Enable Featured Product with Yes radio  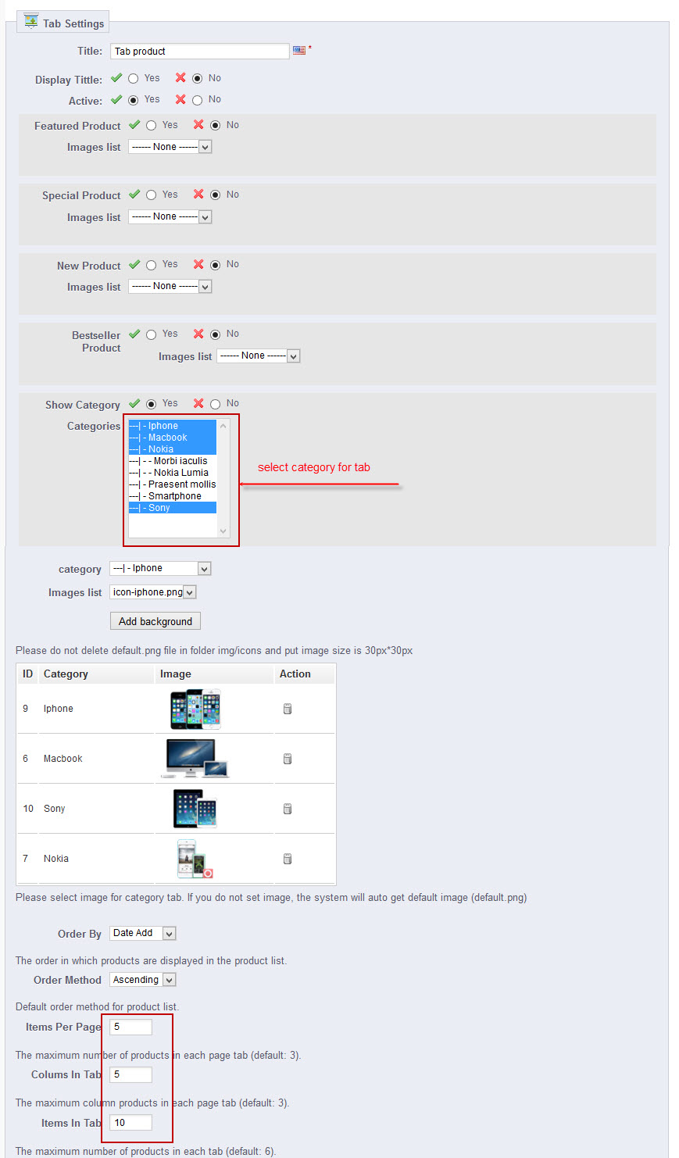point(152,125)
